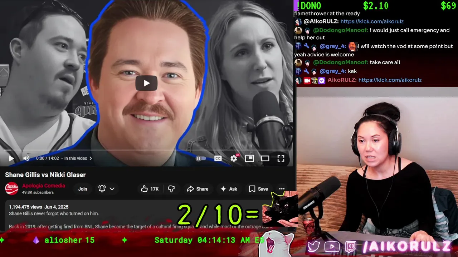Toggle closed captions CC button
The width and height of the screenshot is (458, 257).
(218, 158)
